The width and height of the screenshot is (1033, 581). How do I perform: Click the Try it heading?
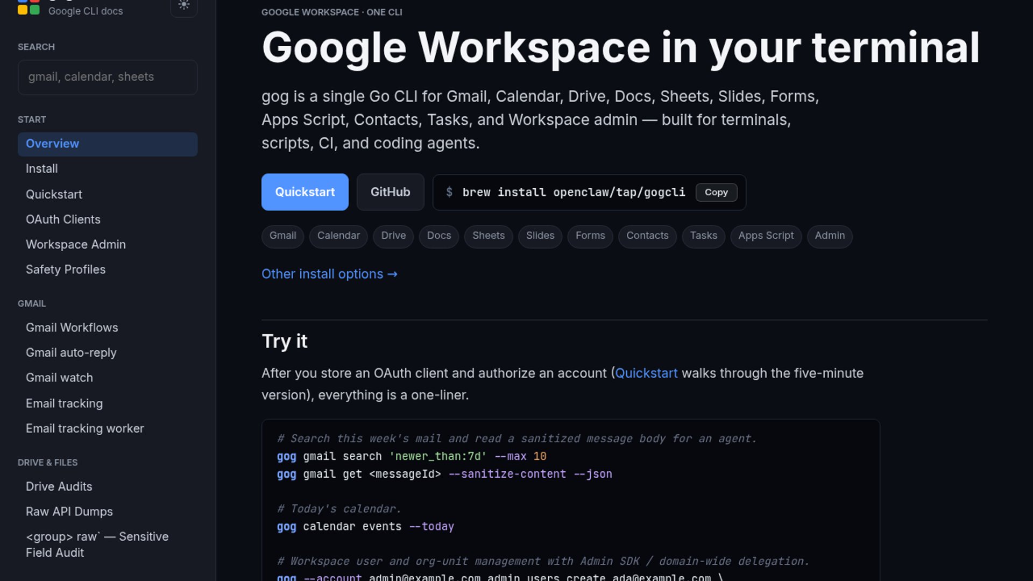click(x=285, y=341)
